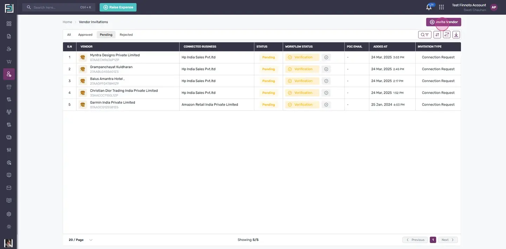Image resolution: width=506 pixels, height=249 pixels.
Task: Click the Previous page button
Action: [415, 240]
